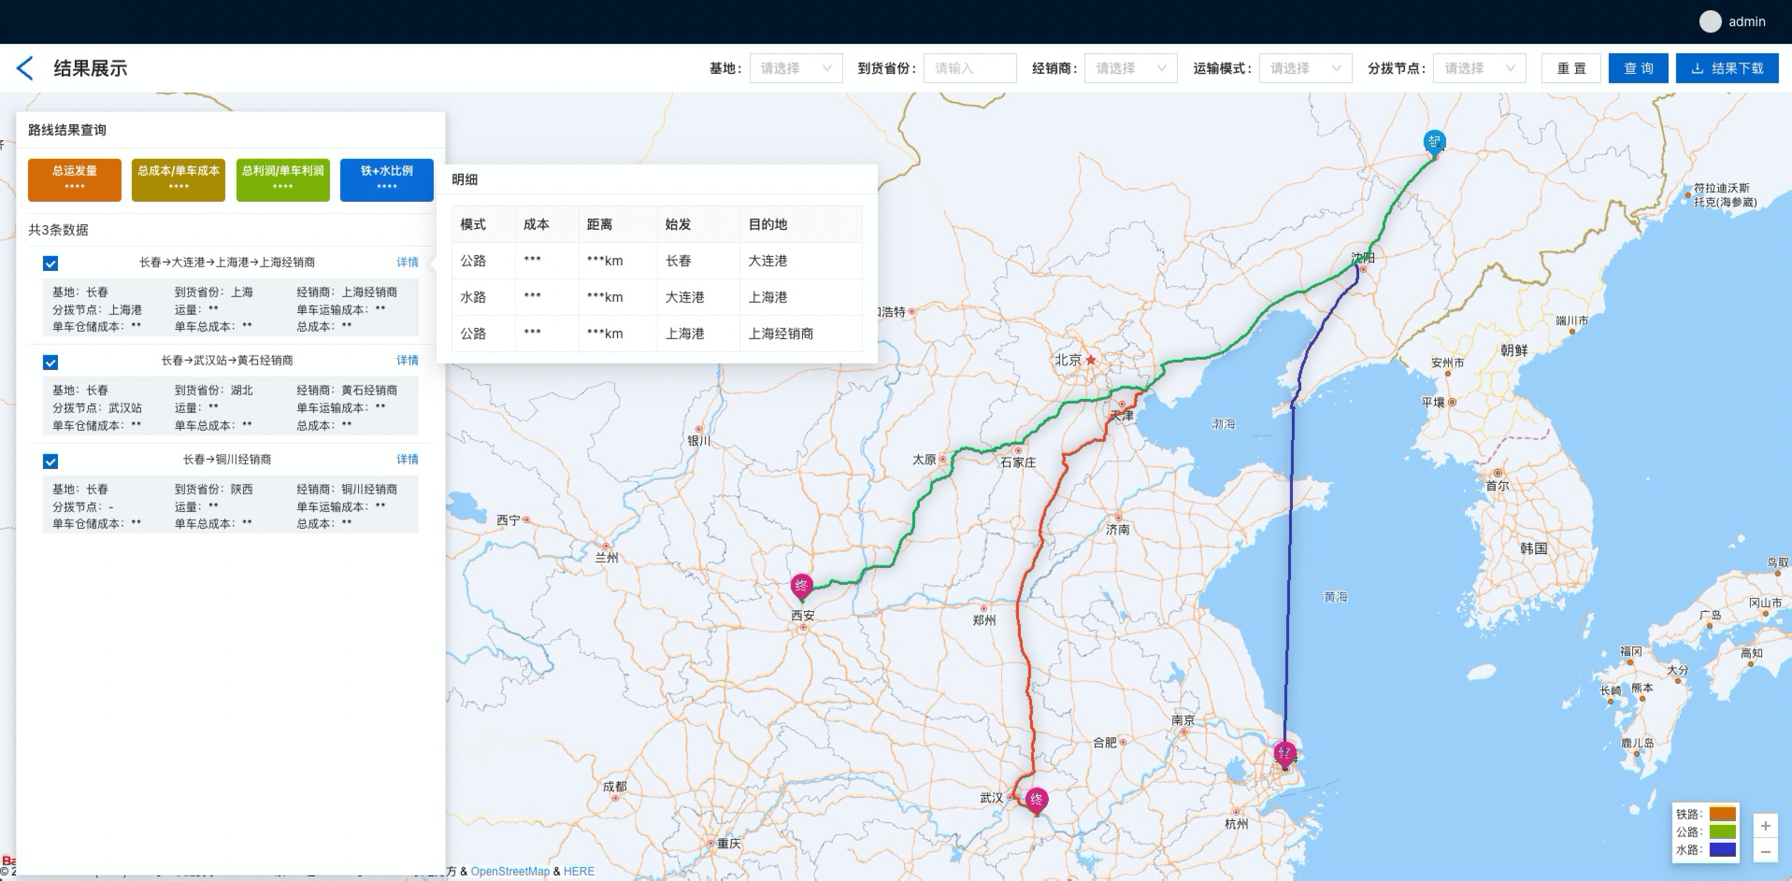This screenshot has height=881, width=1792.
Task: Open 详情 for 长春→武汉站→黄石经销商 route
Action: click(x=407, y=360)
